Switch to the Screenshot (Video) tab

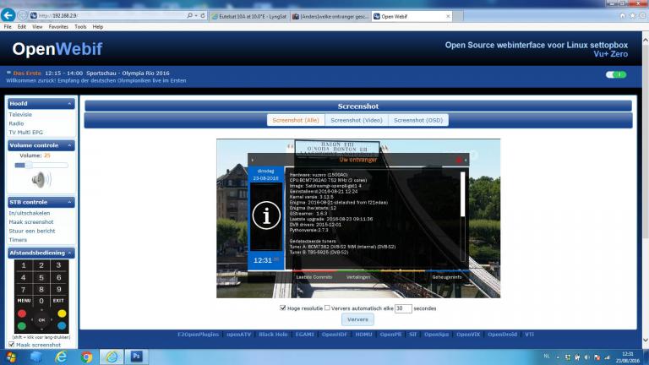357,120
